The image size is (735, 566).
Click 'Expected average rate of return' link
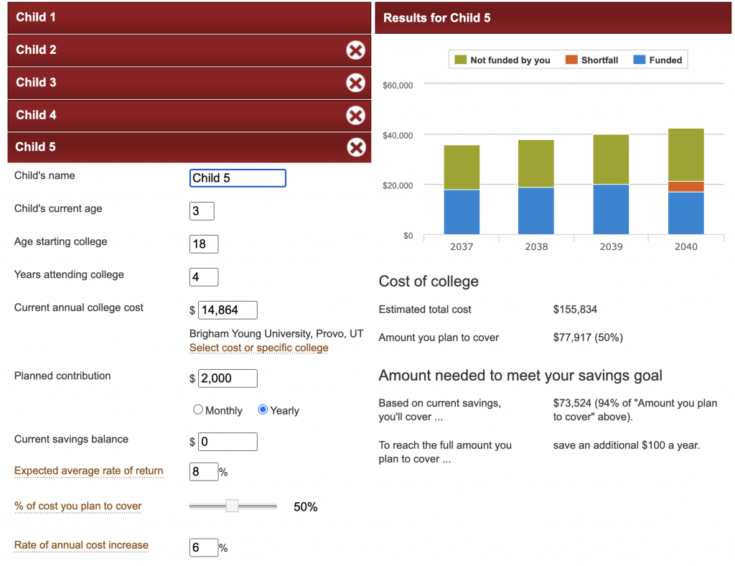click(88, 471)
